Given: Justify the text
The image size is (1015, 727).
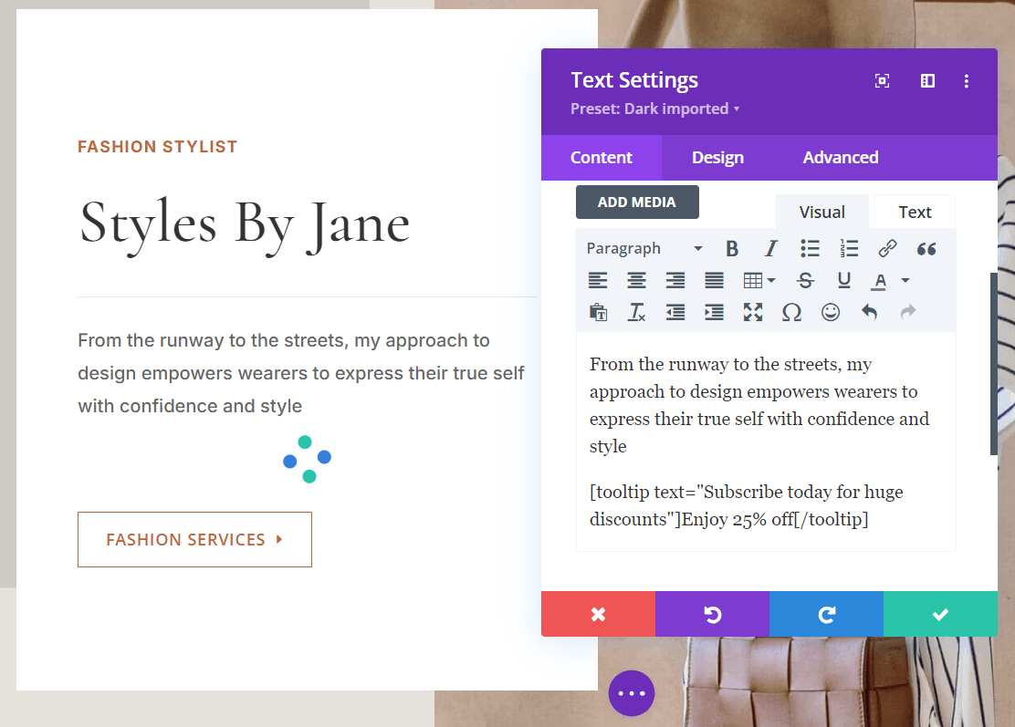Looking at the screenshot, I should tap(714, 280).
